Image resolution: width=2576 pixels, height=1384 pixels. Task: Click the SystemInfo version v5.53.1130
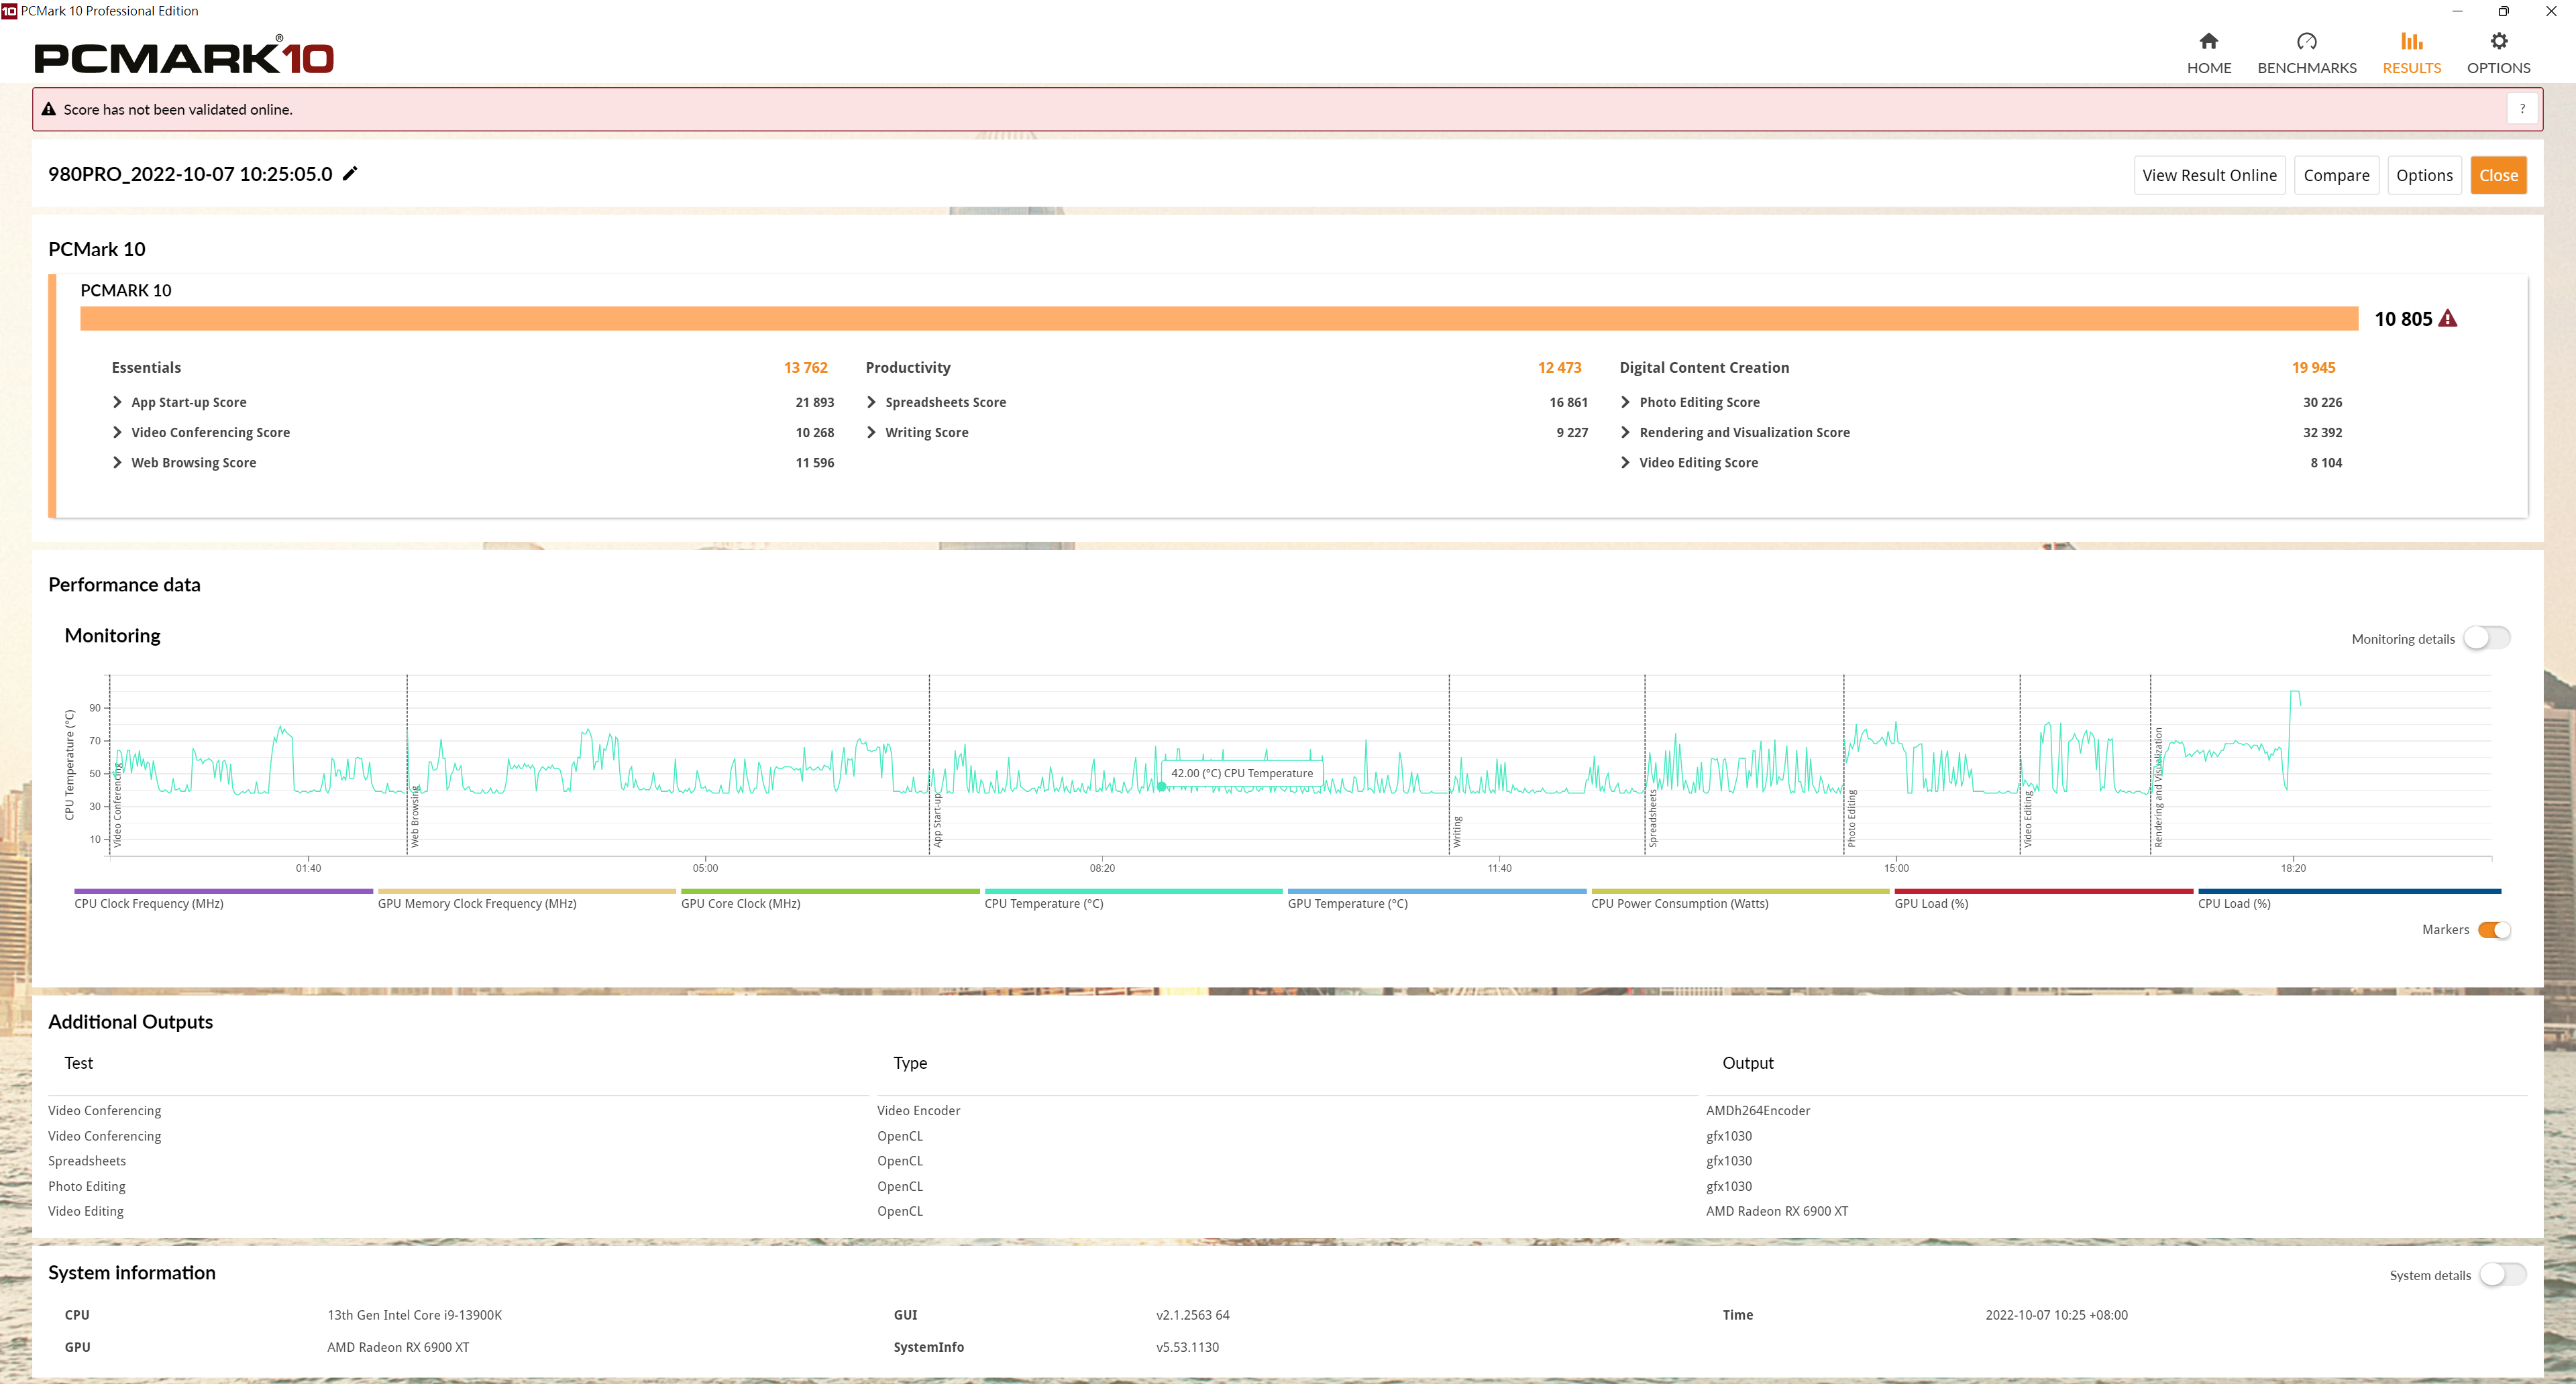point(1187,1347)
